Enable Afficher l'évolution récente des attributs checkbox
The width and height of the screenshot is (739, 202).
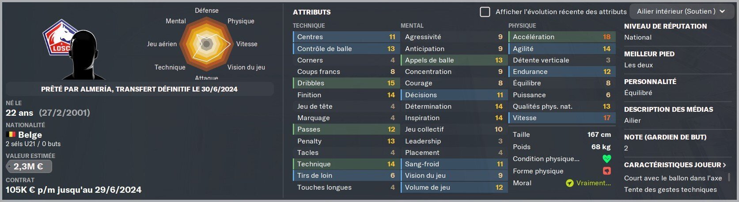tap(485, 12)
